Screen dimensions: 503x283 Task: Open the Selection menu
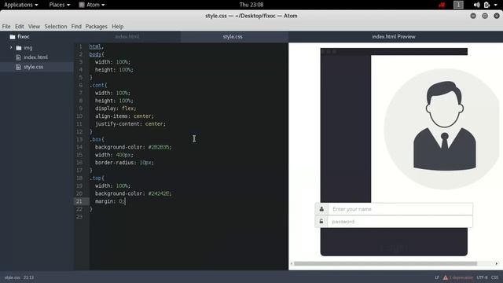[56, 26]
